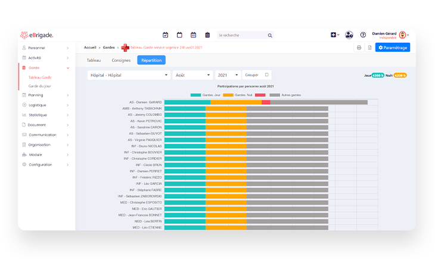Click Damien Gérard's profile avatar
This screenshot has width=435, height=259.
403,35
